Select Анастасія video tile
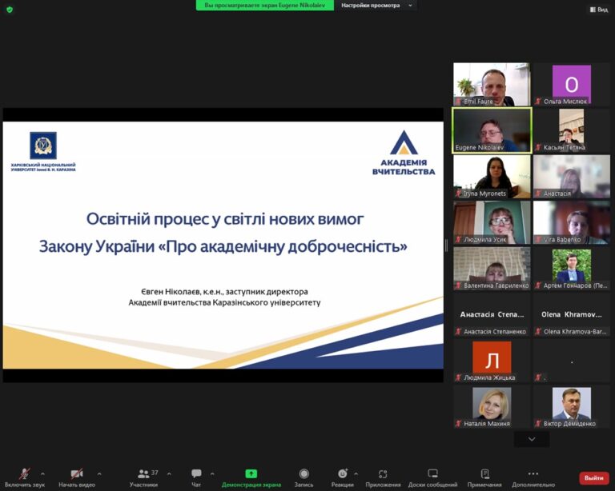 pos(572,177)
